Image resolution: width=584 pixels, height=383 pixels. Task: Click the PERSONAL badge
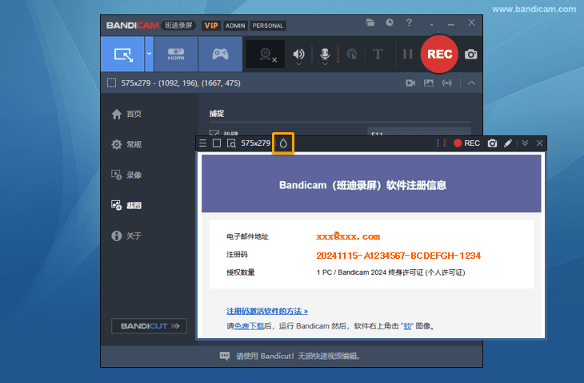(x=268, y=26)
